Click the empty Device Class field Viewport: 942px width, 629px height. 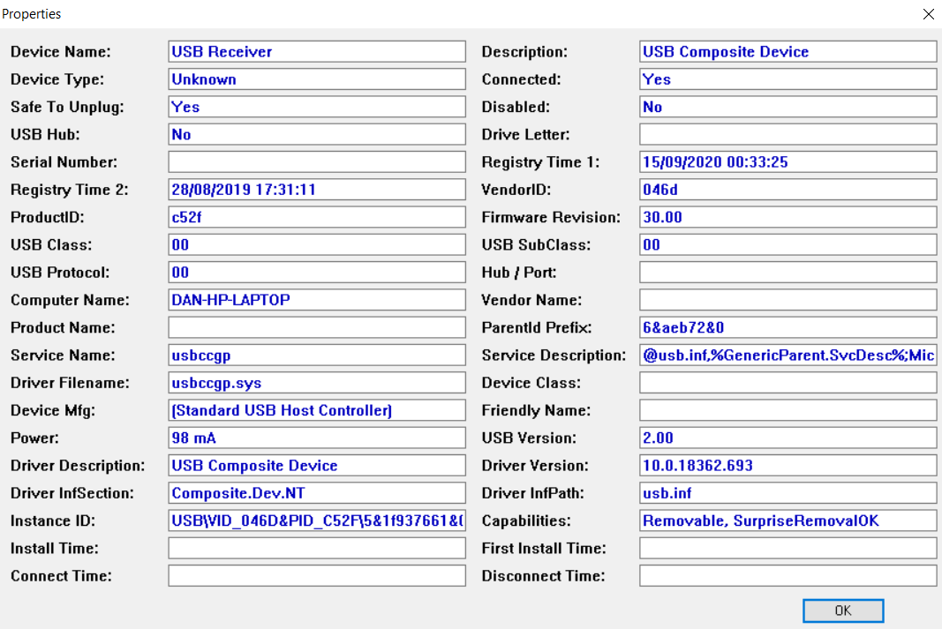coord(788,383)
